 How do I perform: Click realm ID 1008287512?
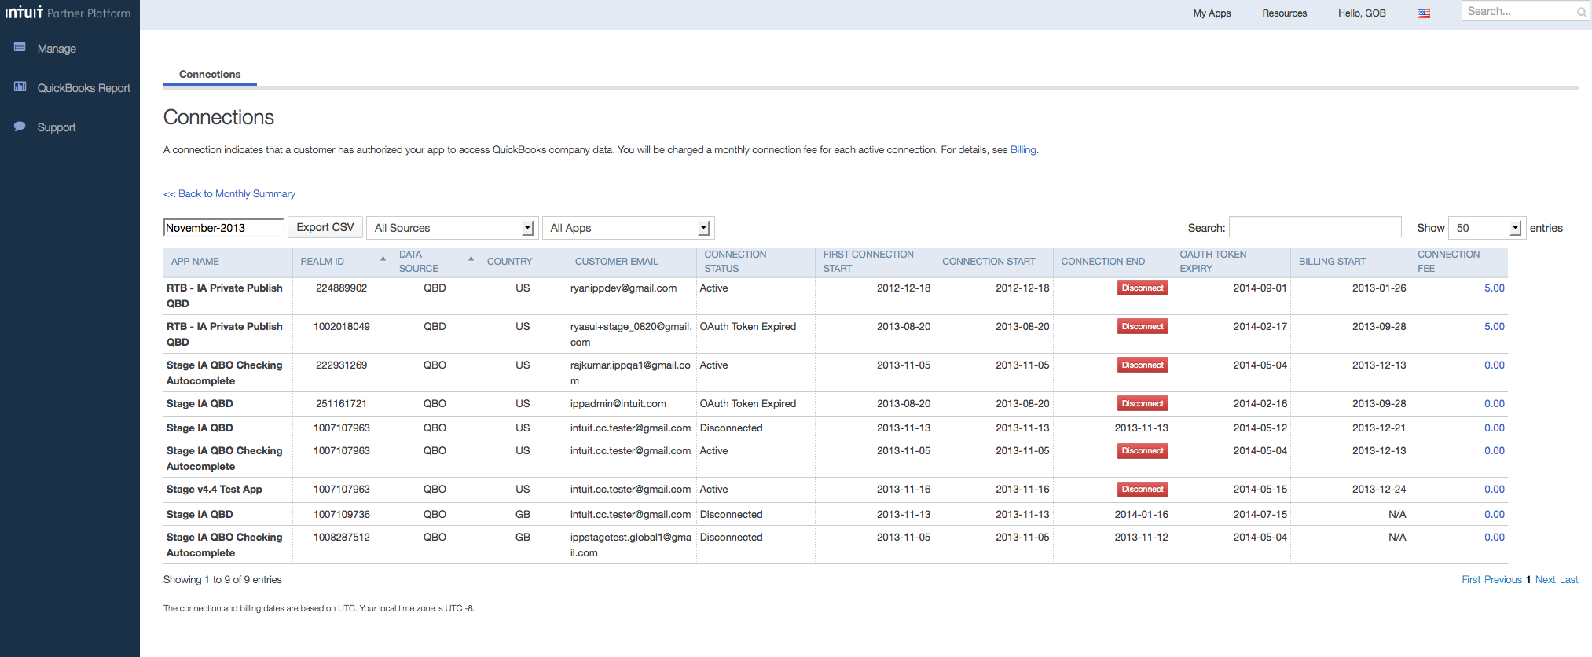tap(341, 538)
